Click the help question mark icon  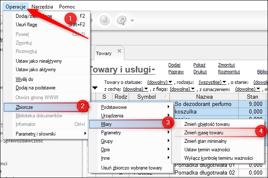(x=121, y=20)
